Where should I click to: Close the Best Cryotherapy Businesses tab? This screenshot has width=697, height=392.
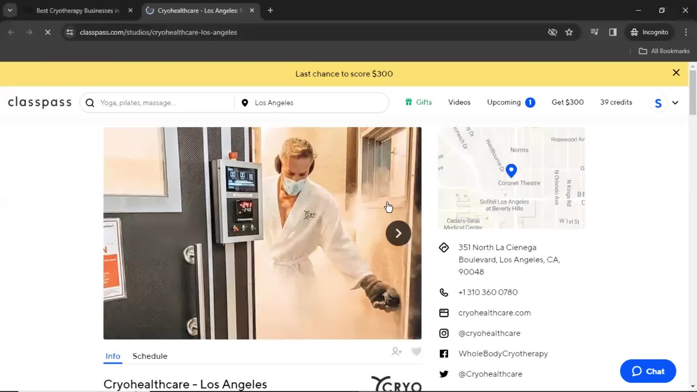tap(130, 11)
